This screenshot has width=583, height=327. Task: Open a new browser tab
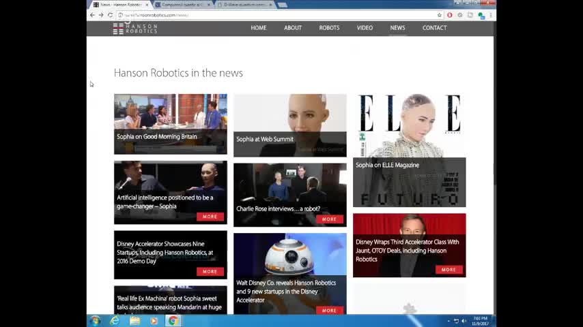point(283,5)
